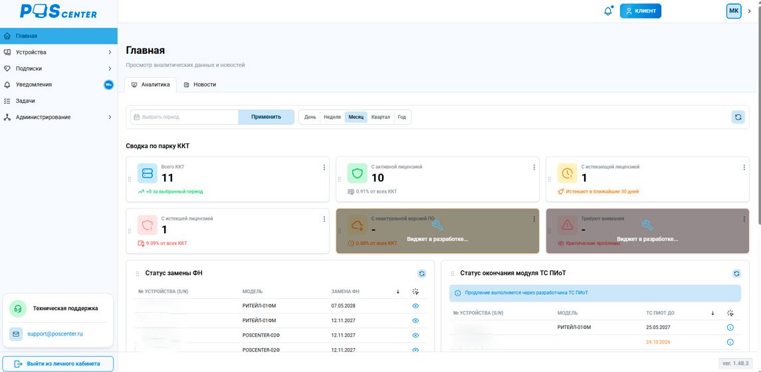Open the Подписки sidebar item

tap(58, 68)
